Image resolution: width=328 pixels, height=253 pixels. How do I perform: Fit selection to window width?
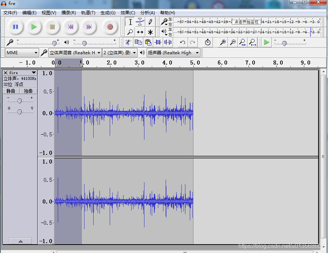pyautogui.click(x=242, y=43)
